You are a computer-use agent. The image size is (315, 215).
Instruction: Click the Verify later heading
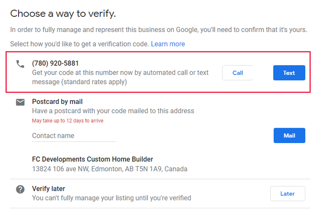(49, 188)
